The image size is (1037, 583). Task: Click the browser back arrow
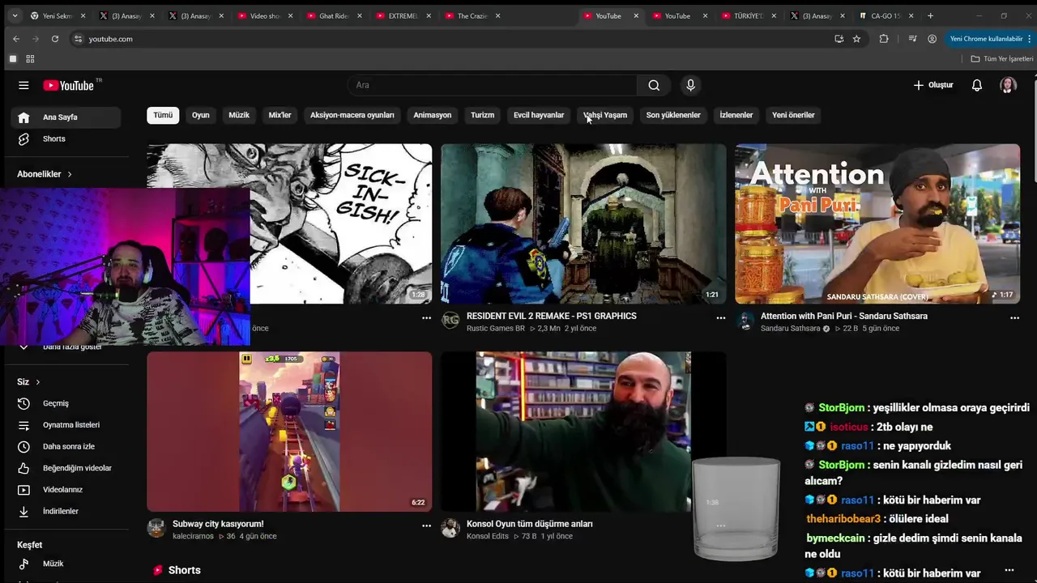(x=16, y=39)
